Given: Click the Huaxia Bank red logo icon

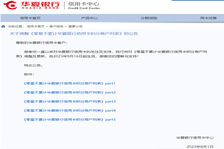Looking at the screenshot, I should [x=10, y=5].
